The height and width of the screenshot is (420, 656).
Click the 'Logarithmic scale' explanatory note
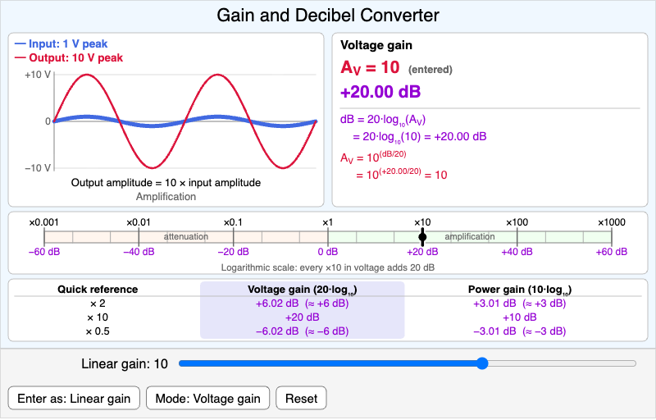(327, 267)
